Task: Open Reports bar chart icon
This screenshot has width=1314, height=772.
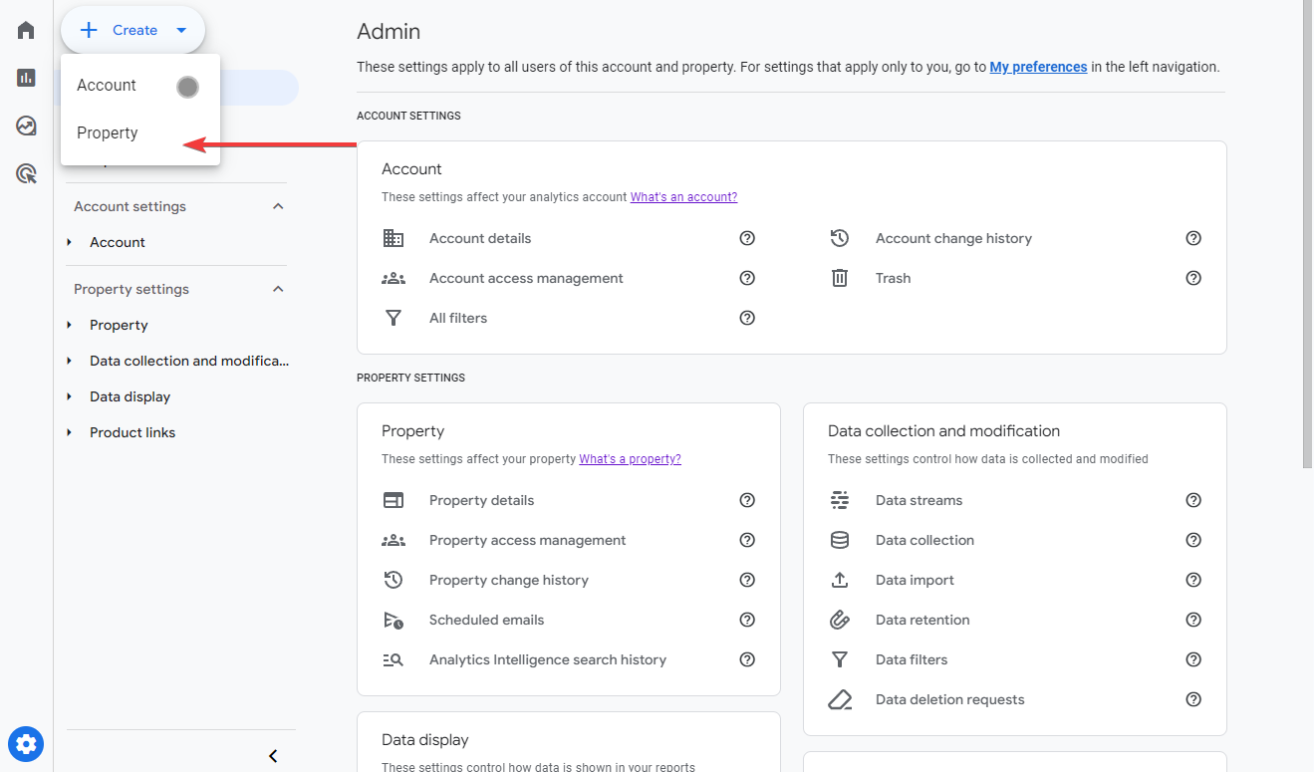Action: point(26,78)
